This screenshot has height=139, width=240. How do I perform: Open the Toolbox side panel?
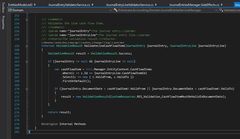pos(3,7)
